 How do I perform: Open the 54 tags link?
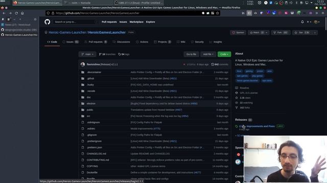[x=124, y=54]
